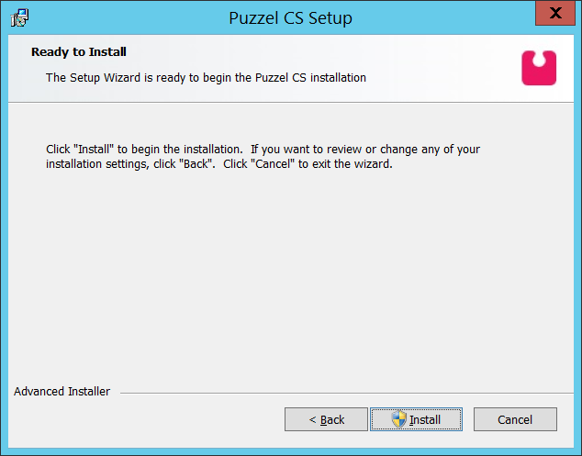This screenshot has height=456, width=582.
Task: Cancel the setup wizard
Action: click(515, 419)
